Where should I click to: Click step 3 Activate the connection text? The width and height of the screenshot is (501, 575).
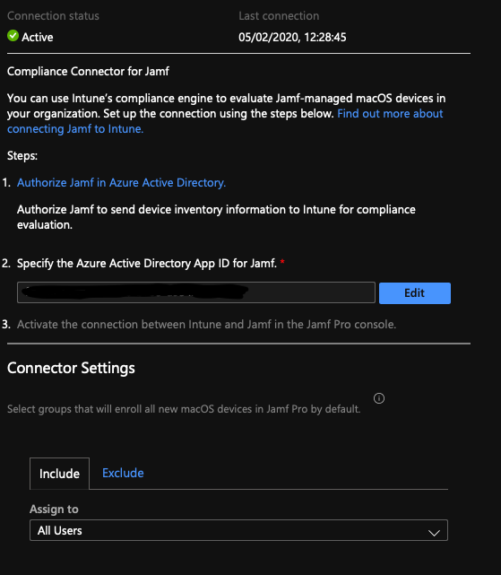(207, 325)
